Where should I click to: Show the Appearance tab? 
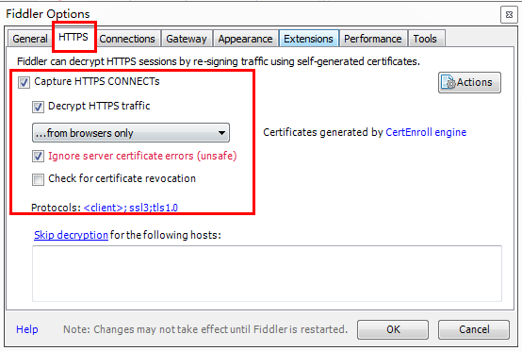pyautogui.click(x=245, y=39)
